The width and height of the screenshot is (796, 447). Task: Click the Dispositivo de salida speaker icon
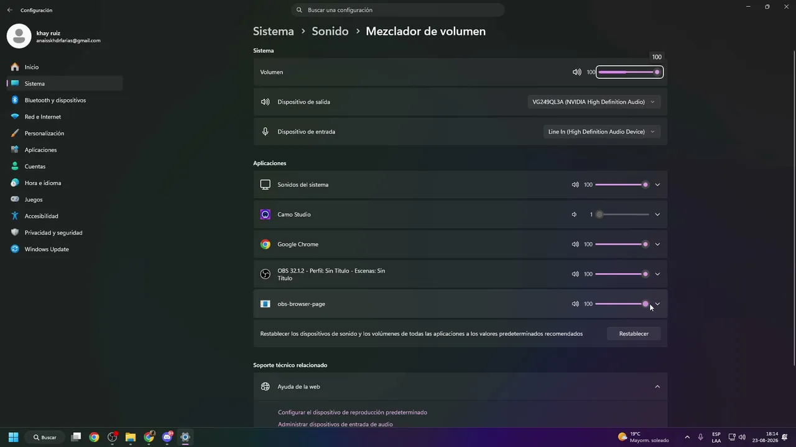click(x=265, y=102)
